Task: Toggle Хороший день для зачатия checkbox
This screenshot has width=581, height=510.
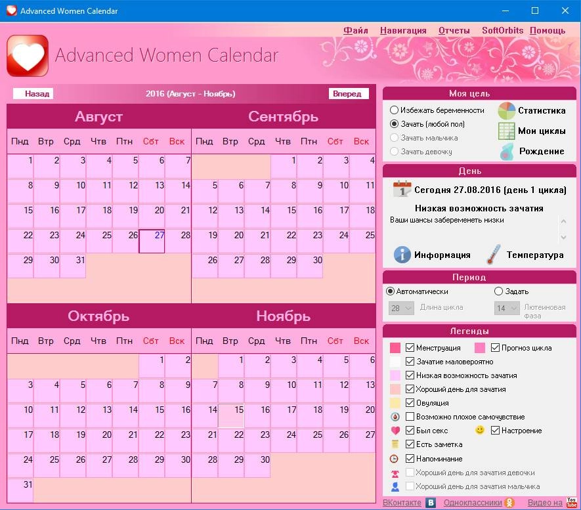Action: point(410,389)
